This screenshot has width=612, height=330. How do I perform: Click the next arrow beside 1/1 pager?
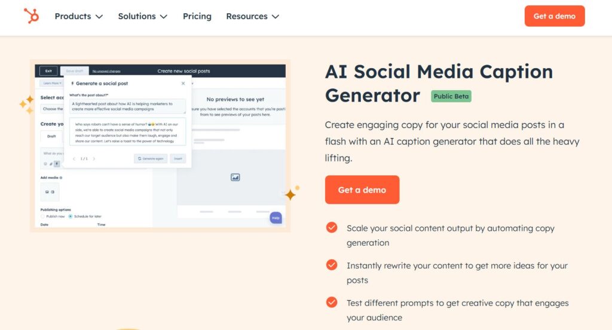tap(94, 158)
